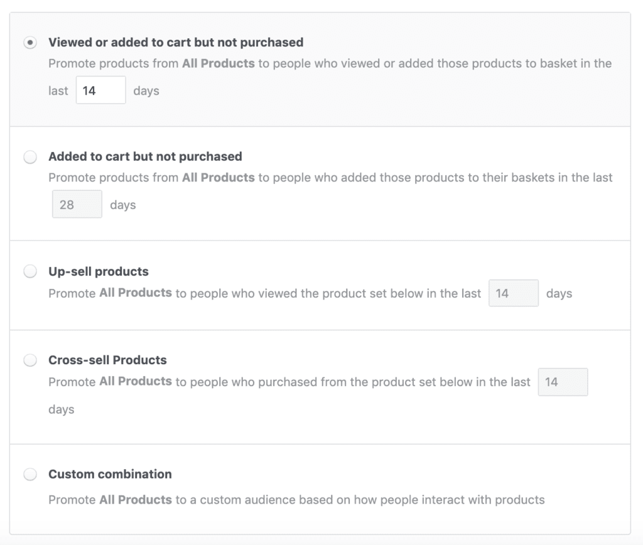Choose the Cross-sell Products radio button
Image resolution: width=643 pixels, height=545 pixels.
tap(30, 360)
